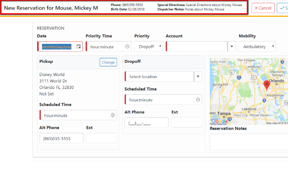Screen dimensions: 288x173
Task: Focus the Priority Time hour:minute field
Action: pos(105,47)
